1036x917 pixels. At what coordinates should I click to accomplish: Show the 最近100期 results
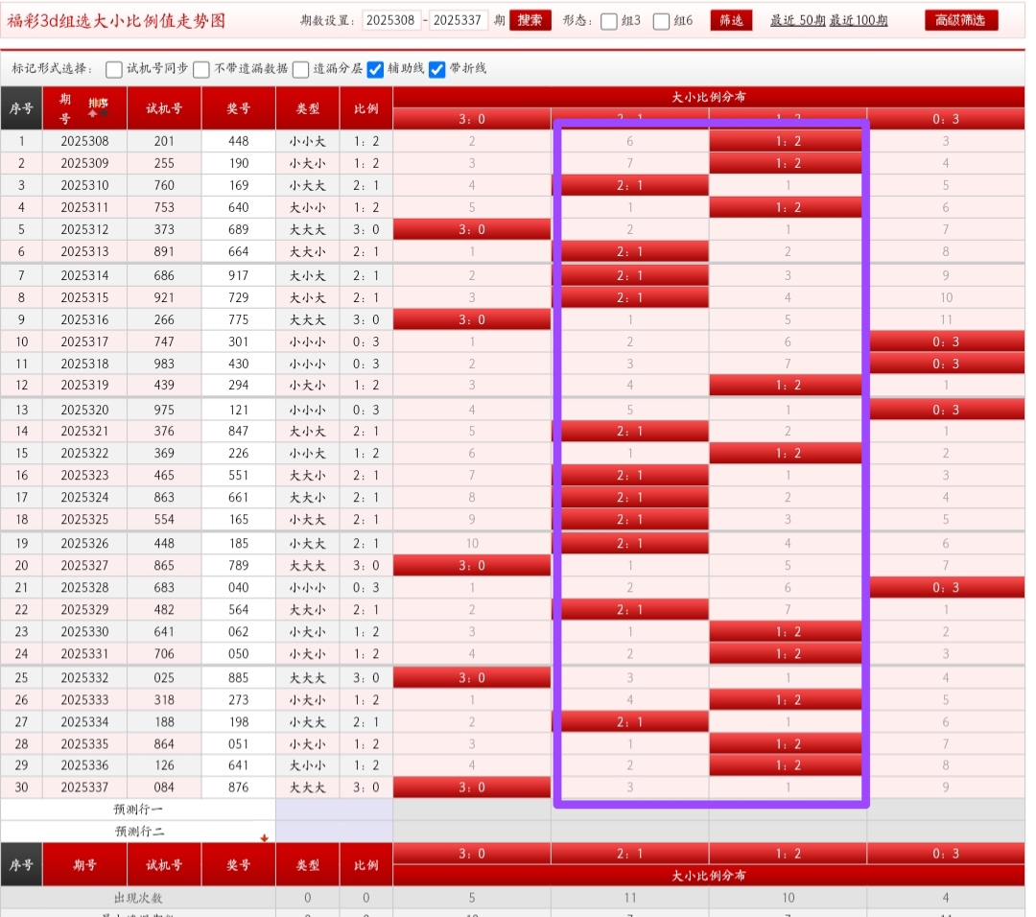coord(859,20)
